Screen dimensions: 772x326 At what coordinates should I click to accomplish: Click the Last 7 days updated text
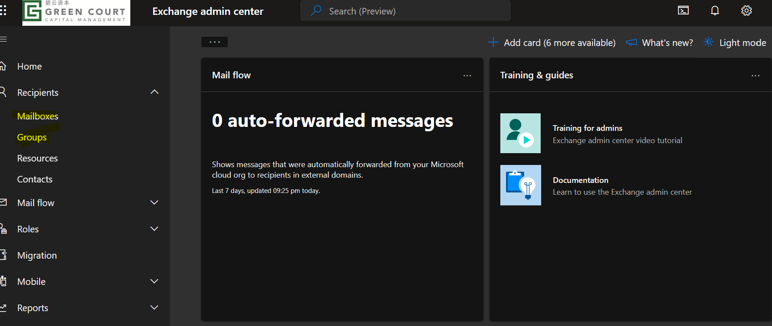(266, 191)
